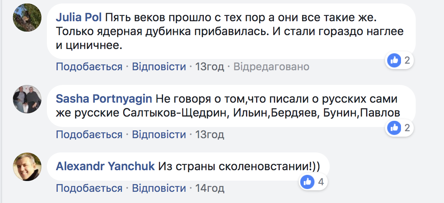Reply to Sasha Portnyagin's comment via Відповісти

click(159, 135)
